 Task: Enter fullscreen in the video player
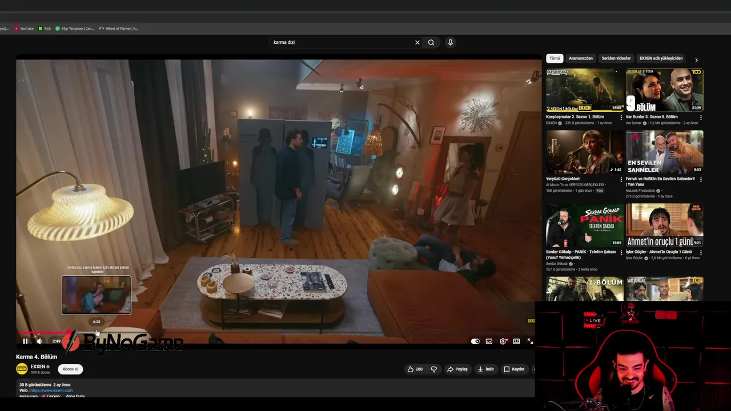530,341
